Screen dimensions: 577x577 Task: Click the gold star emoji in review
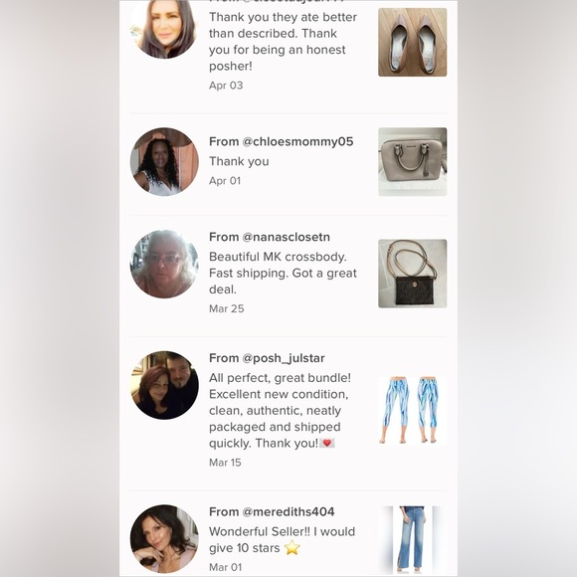pos(291,547)
